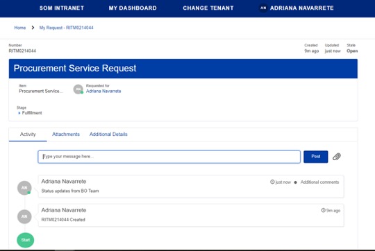Viewport: 375px width, 251px height.
Task: Click the clock icon next to just now
Action: coord(272,182)
